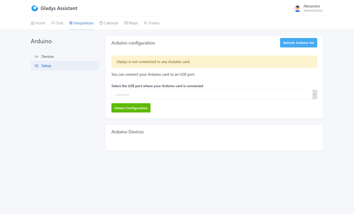Image resolution: width=354 pixels, height=214 pixels.
Task: Click the Refresh Arduino list button
Action: point(299,43)
